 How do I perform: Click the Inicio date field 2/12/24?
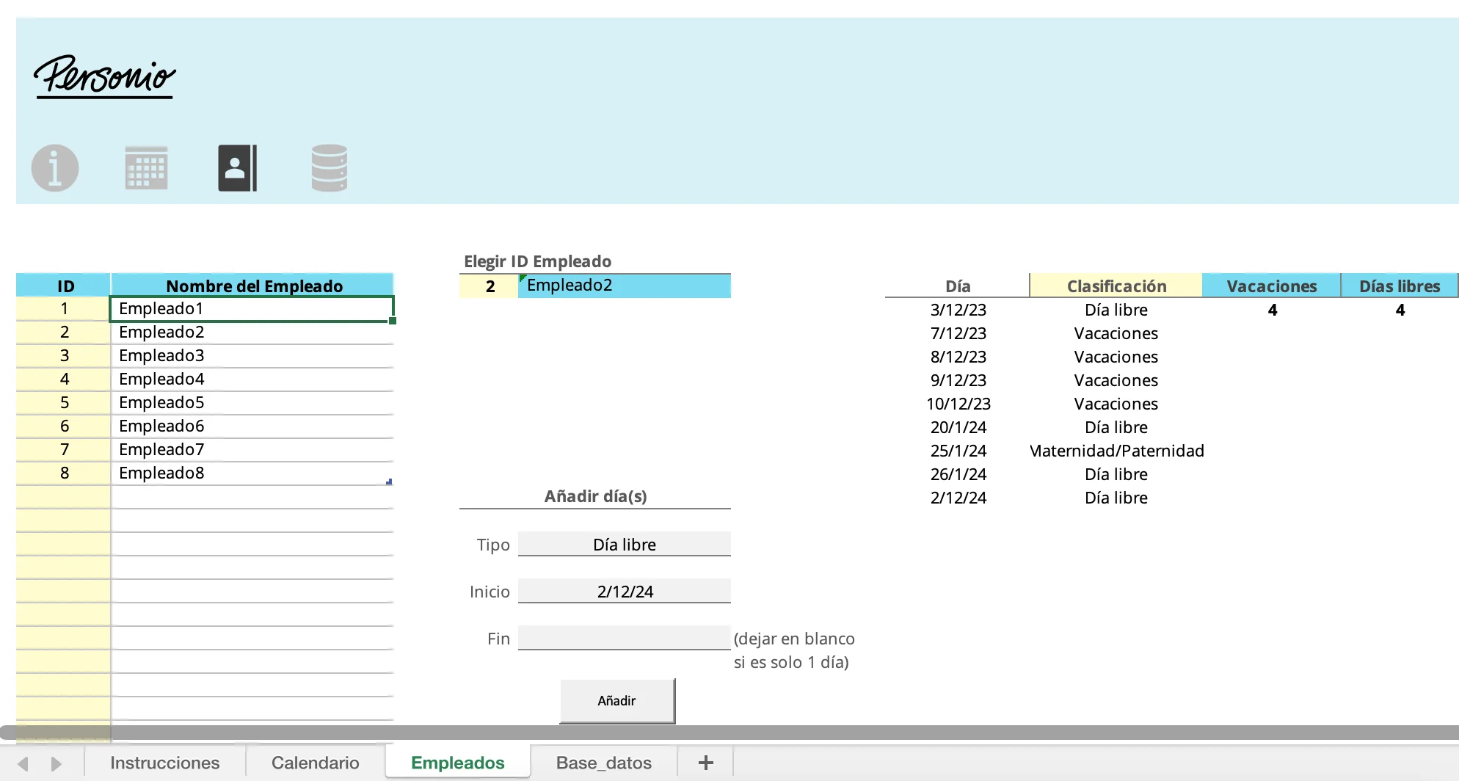point(624,592)
